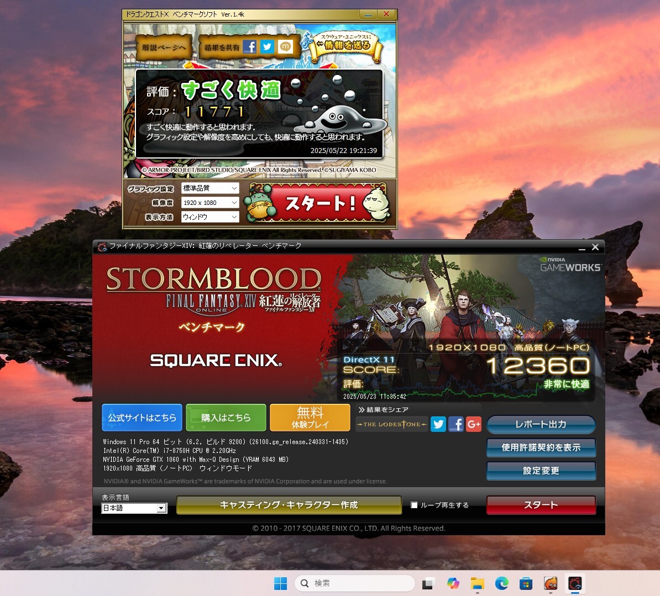660x596 pixels.
Task: Open Microsoft Store from the taskbar
Action: pyautogui.click(x=526, y=583)
